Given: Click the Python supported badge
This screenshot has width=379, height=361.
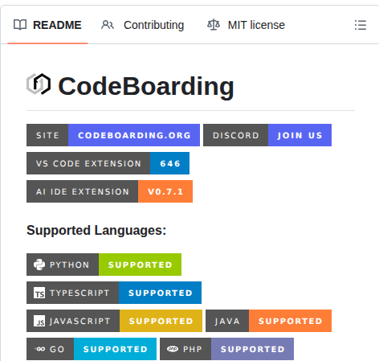Looking at the screenshot, I should [104, 265].
